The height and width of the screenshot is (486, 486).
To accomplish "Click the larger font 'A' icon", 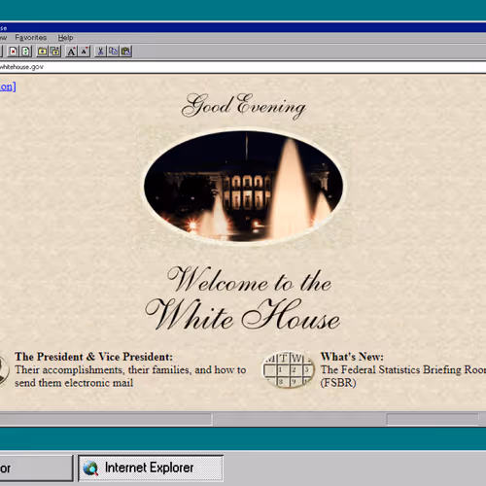I will (71, 52).
